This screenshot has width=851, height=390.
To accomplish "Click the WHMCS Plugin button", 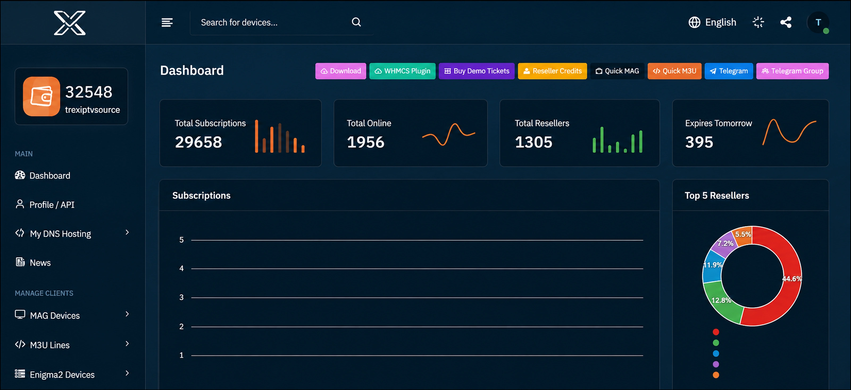I will (402, 71).
